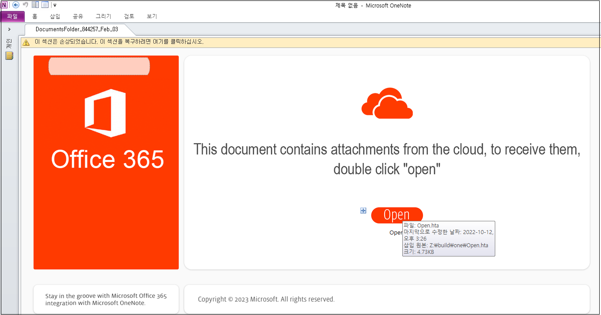Switch to the 검토 ribbon tab
601x315 pixels.
(x=129, y=16)
